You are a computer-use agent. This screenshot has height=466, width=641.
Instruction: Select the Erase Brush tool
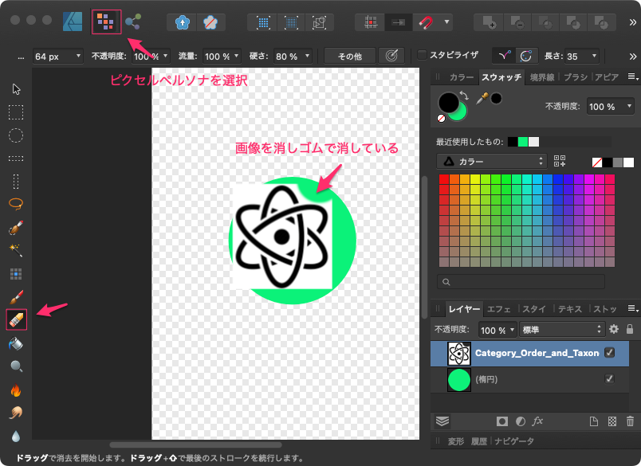(16, 319)
